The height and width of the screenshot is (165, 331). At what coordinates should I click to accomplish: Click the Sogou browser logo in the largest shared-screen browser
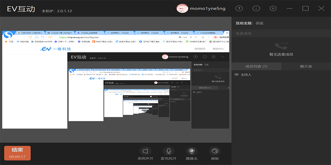8,35
